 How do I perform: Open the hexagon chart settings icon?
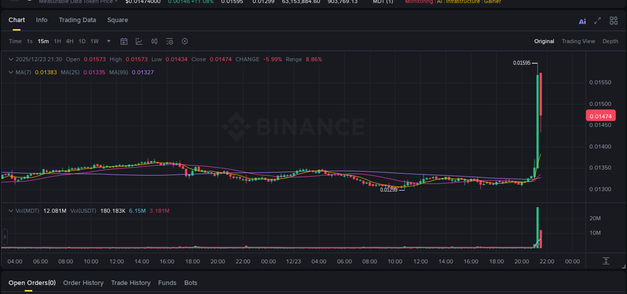click(x=185, y=41)
